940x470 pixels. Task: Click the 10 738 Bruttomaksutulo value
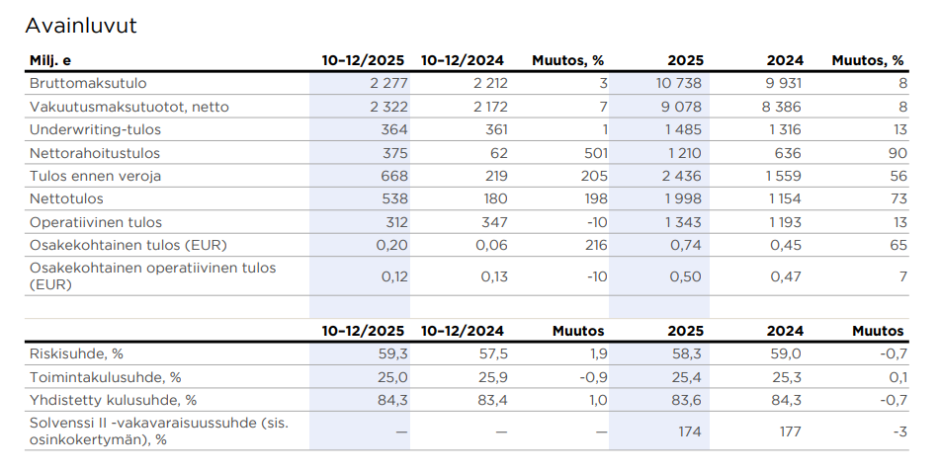tap(681, 84)
